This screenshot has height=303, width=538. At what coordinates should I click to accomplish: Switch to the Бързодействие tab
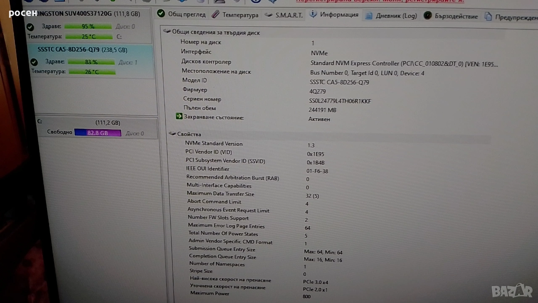coord(451,16)
